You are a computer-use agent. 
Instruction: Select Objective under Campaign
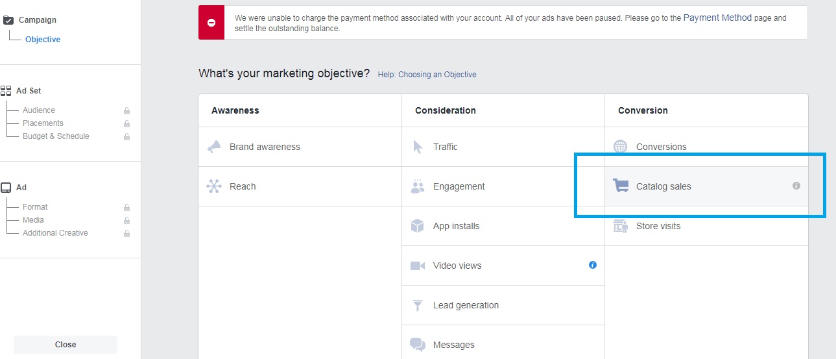click(x=43, y=40)
